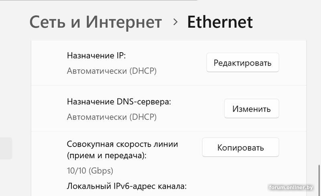The width and height of the screenshot is (321, 196).
Task: Click the Ethernet page title
Action: coord(220,22)
